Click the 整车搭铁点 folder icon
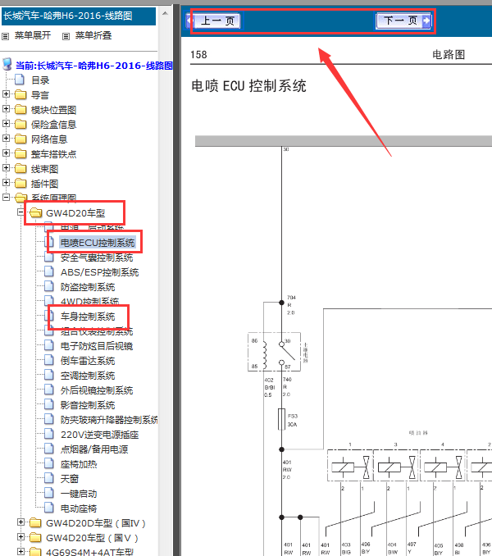The height and width of the screenshot is (556, 492). 20,154
